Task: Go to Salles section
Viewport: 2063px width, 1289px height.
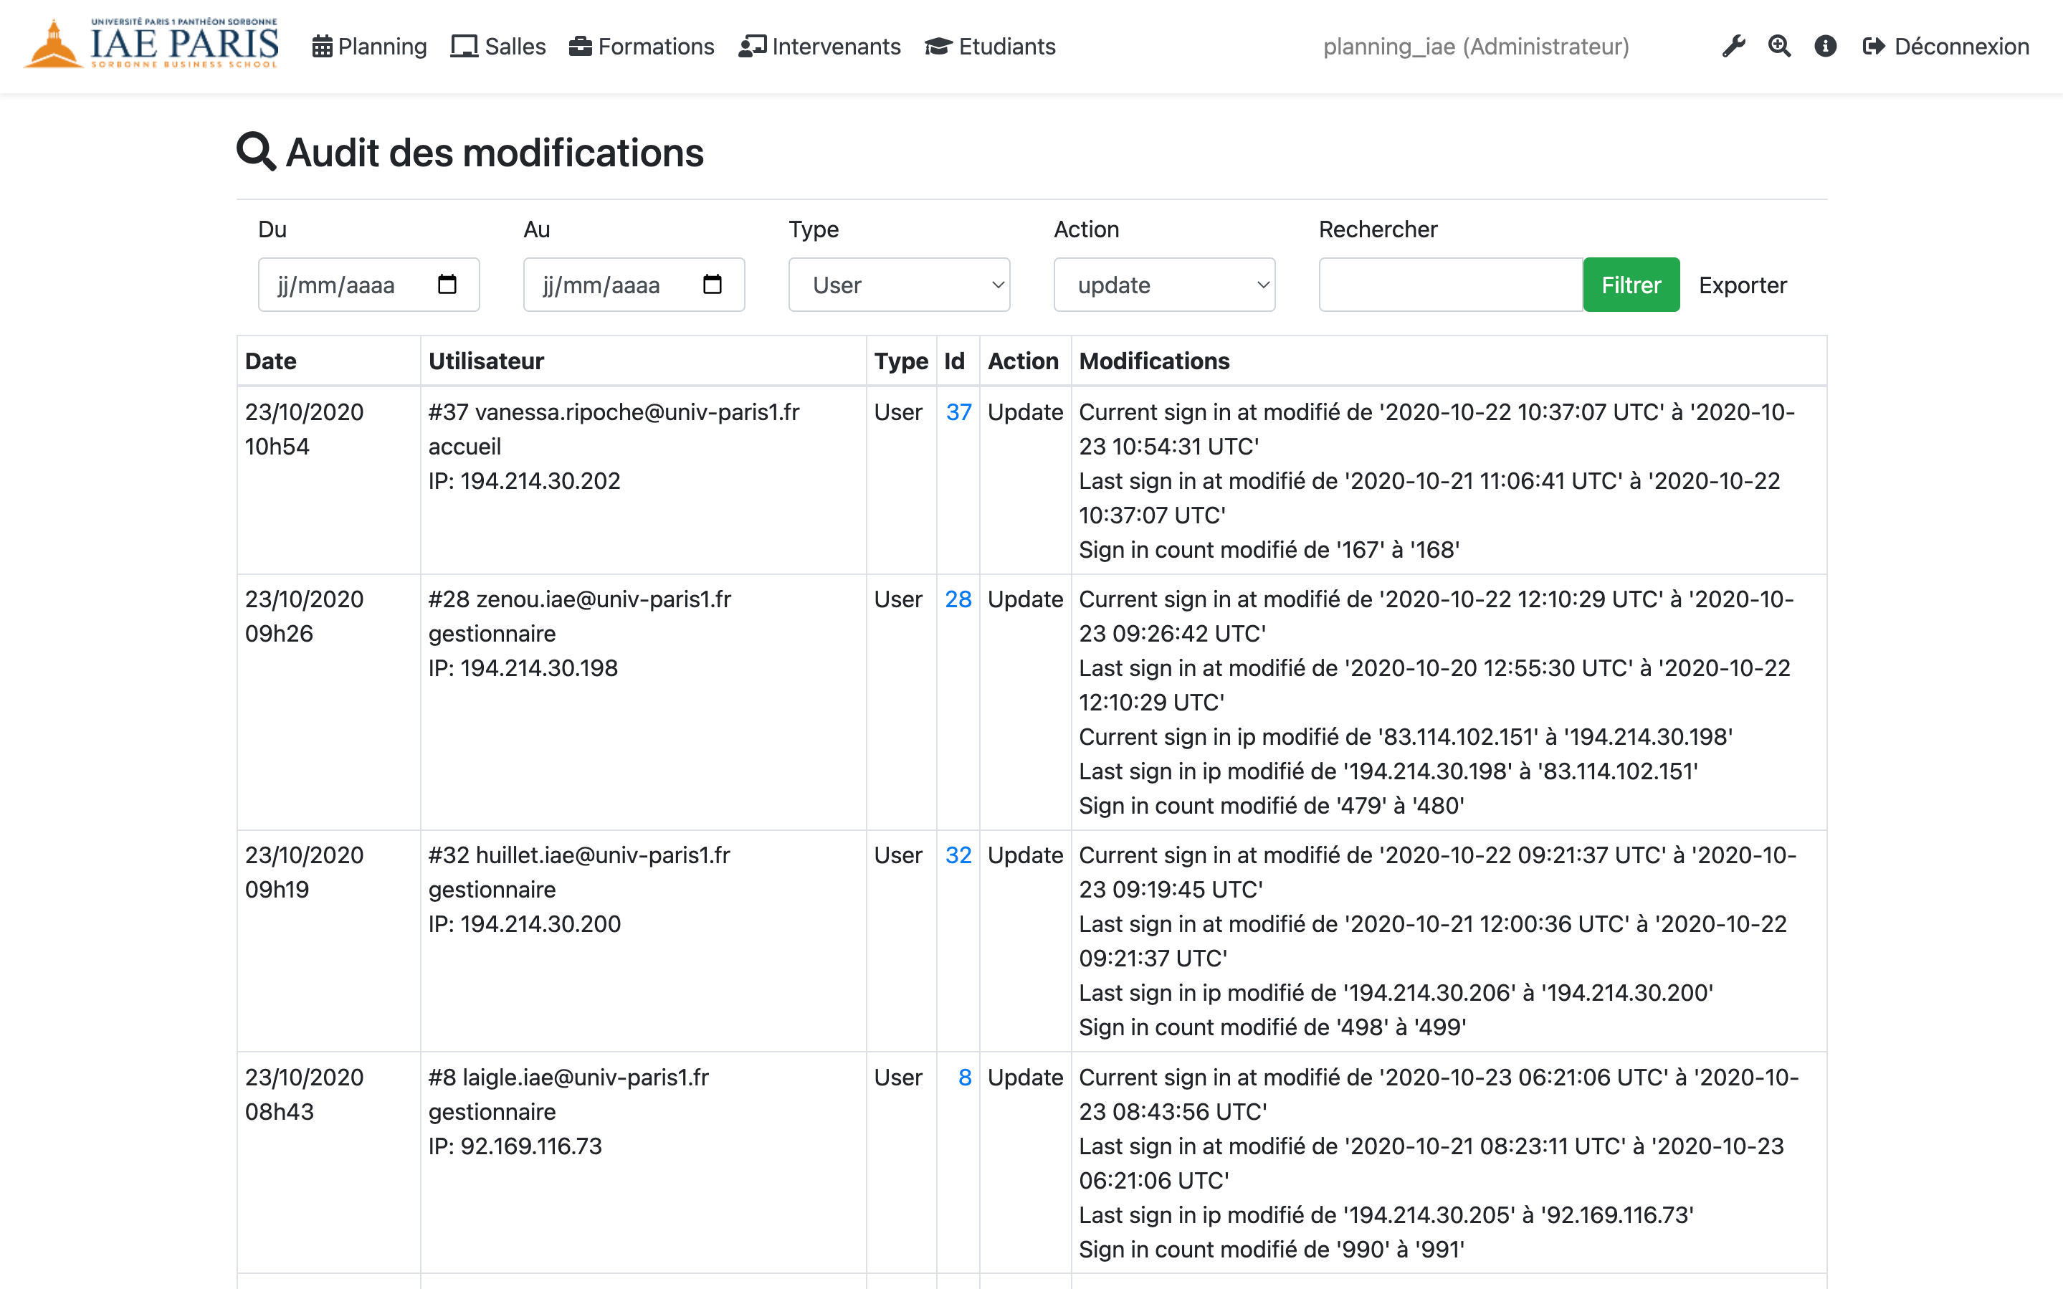Action: point(498,46)
